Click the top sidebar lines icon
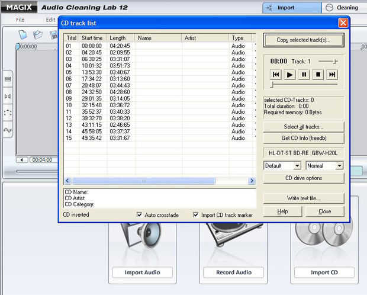The height and width of the screenshot is (295, 367). [x=8, y=79]
